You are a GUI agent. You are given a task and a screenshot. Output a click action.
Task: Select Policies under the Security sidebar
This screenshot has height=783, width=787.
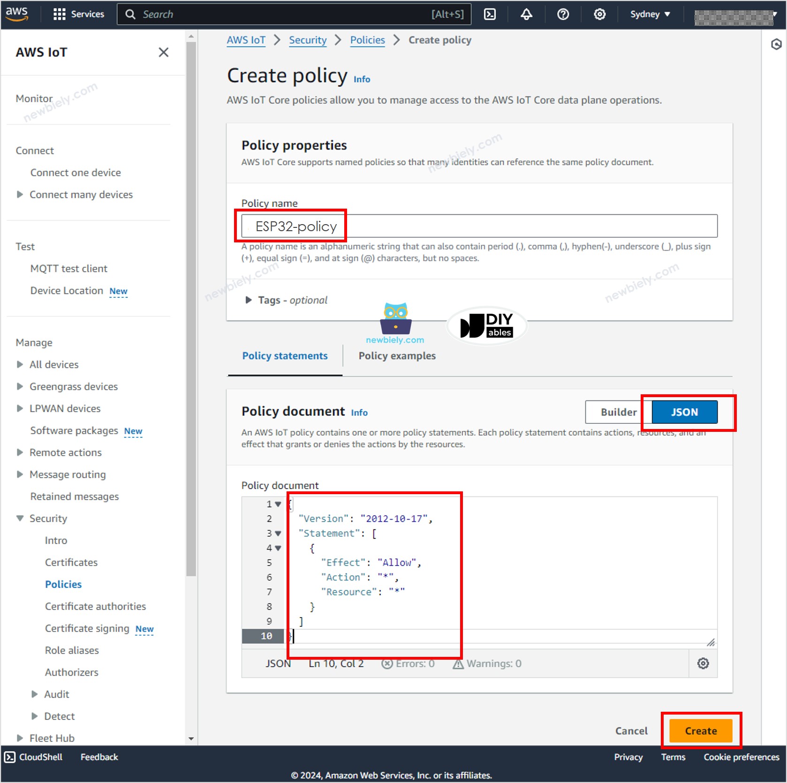[63, 584]
